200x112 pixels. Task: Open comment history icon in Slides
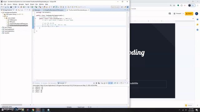coord(170,14)
